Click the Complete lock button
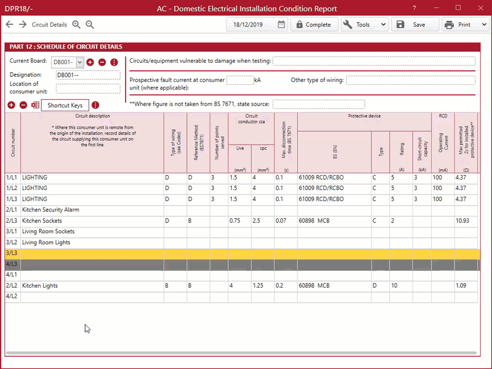The height and width of the screenshot is (369, 492). 314,25
